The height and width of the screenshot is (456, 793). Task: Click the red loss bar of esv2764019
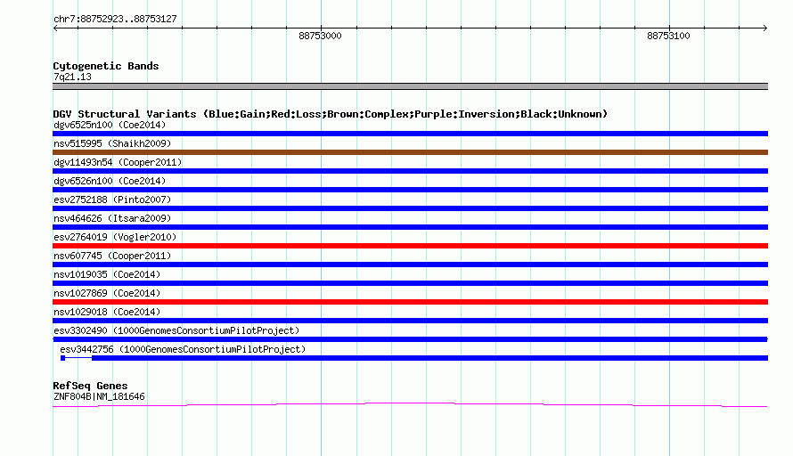[x=410, y=246]
